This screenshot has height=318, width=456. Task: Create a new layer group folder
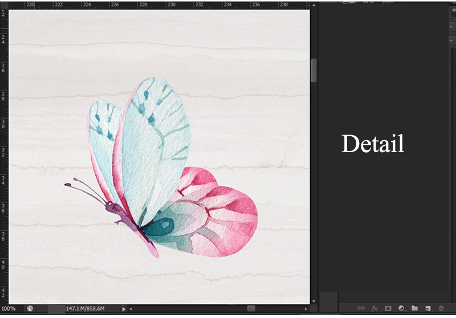point(414,308)
